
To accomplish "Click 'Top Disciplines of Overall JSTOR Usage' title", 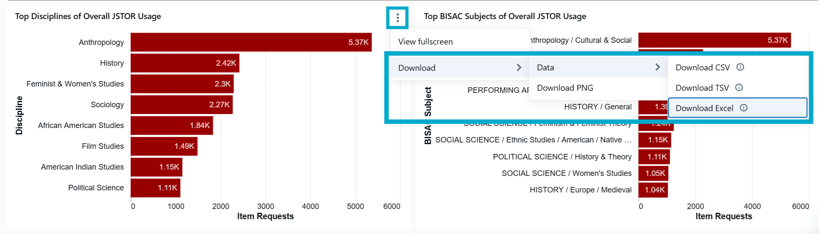I will [x=88, y=16].
